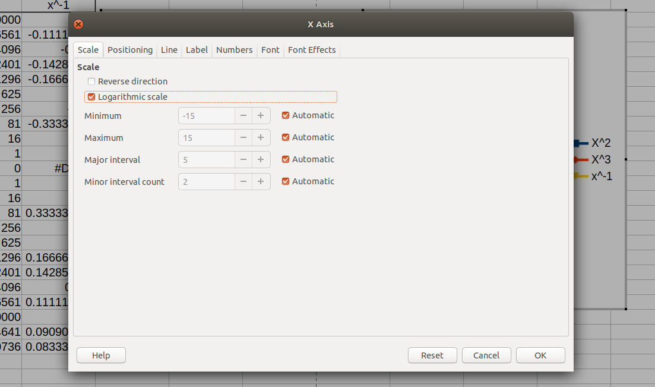This screenshot has width=655, height=387.
Task: Open the Numbers tab
Action: (235, 50)
